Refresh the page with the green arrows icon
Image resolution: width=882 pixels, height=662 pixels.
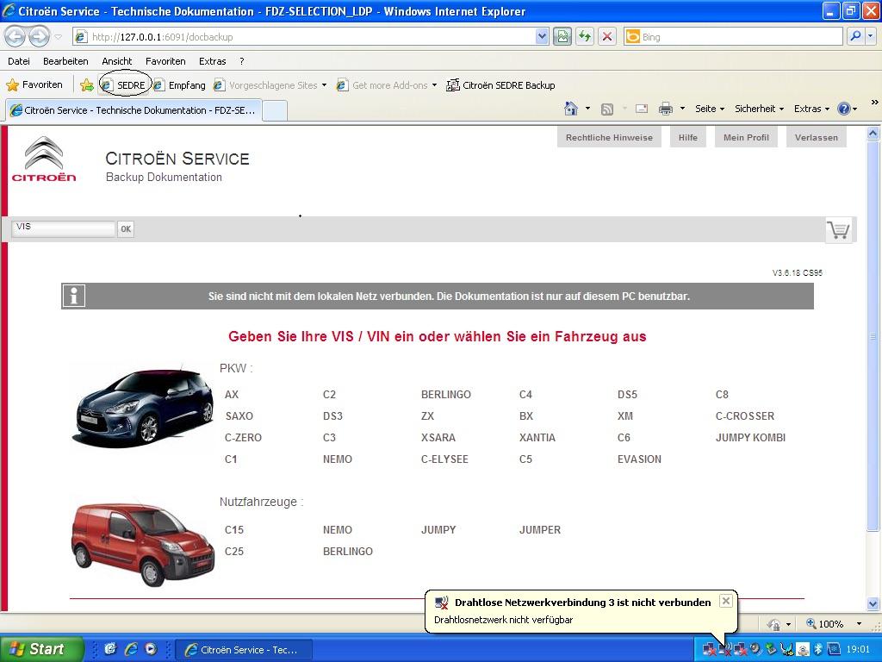tap(585, 37)
